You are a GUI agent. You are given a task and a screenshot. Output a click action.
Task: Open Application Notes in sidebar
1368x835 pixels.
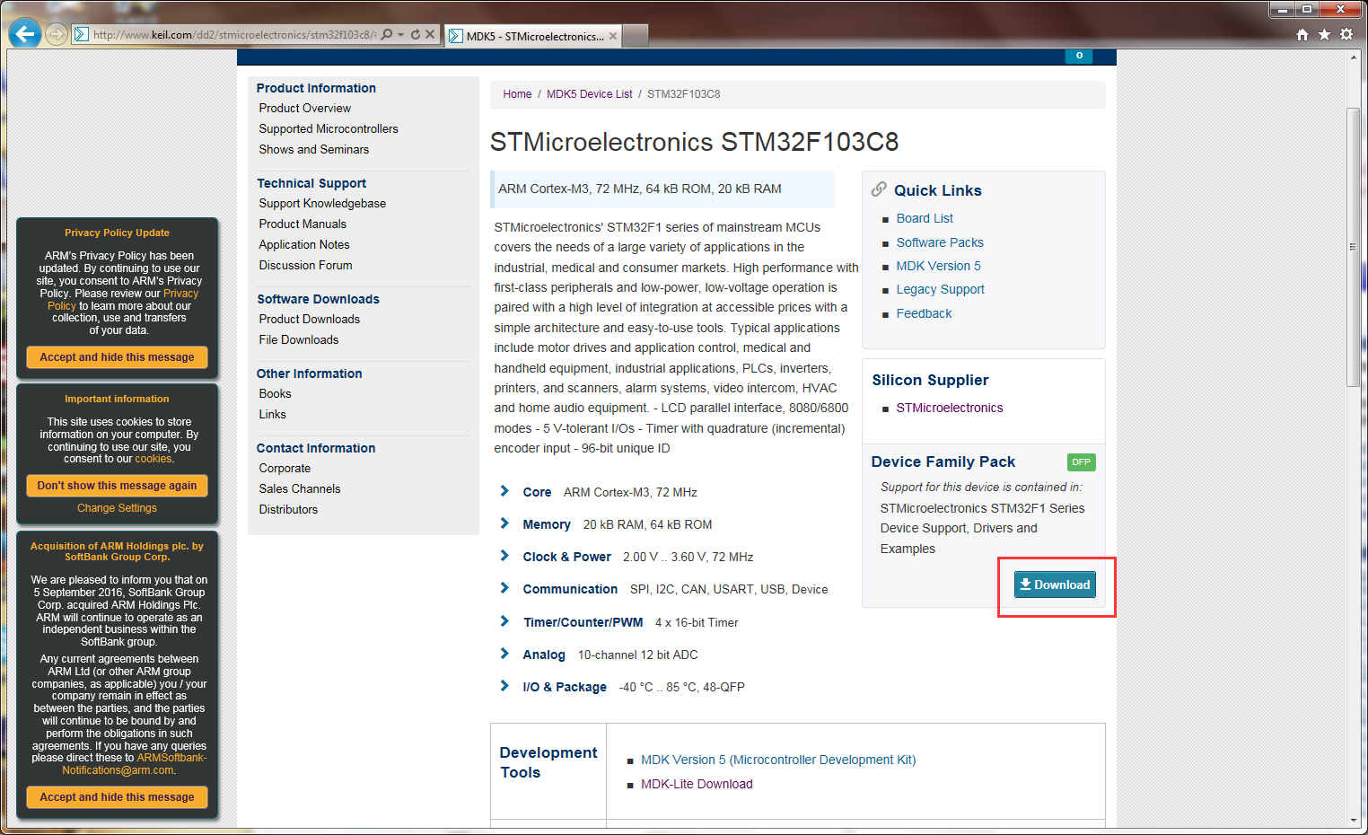[x=304, y=244]
